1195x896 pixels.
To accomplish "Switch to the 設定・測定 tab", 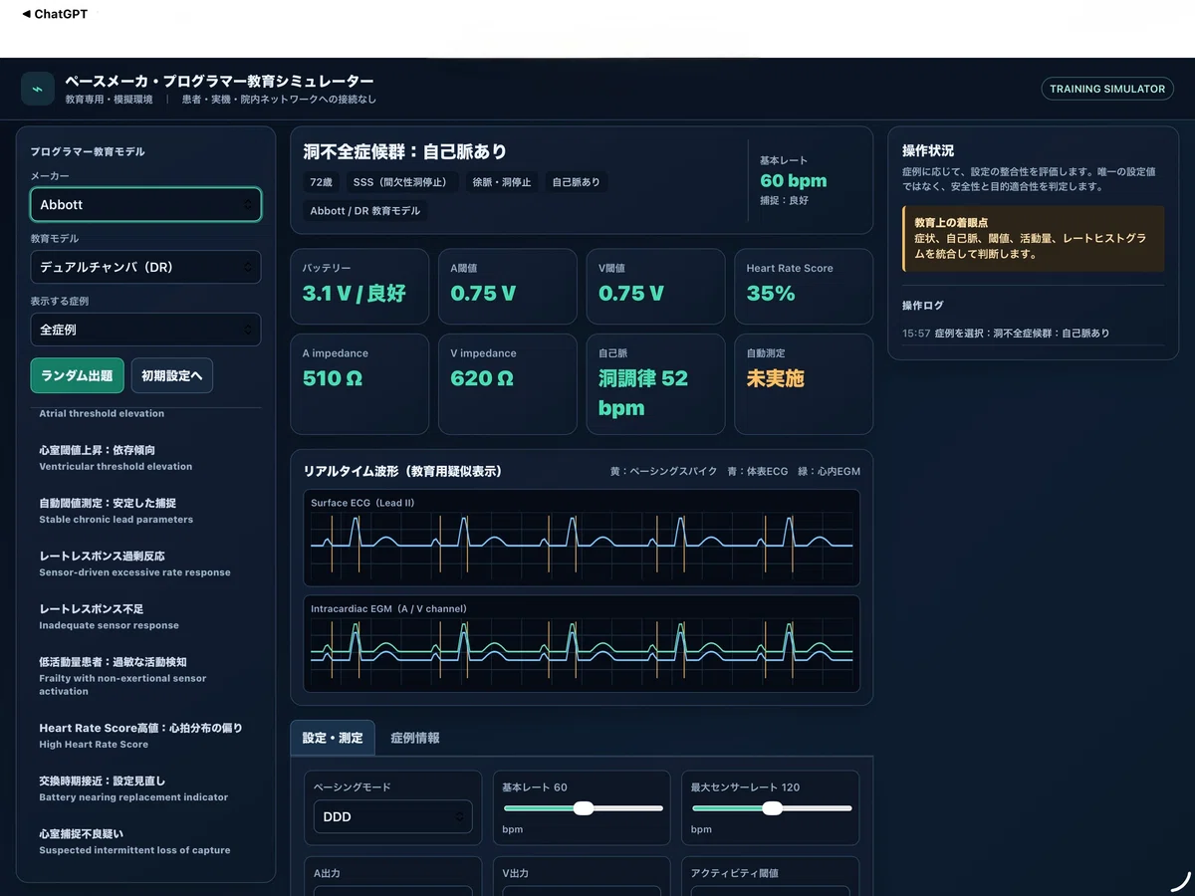I will [x=333, y=738].
